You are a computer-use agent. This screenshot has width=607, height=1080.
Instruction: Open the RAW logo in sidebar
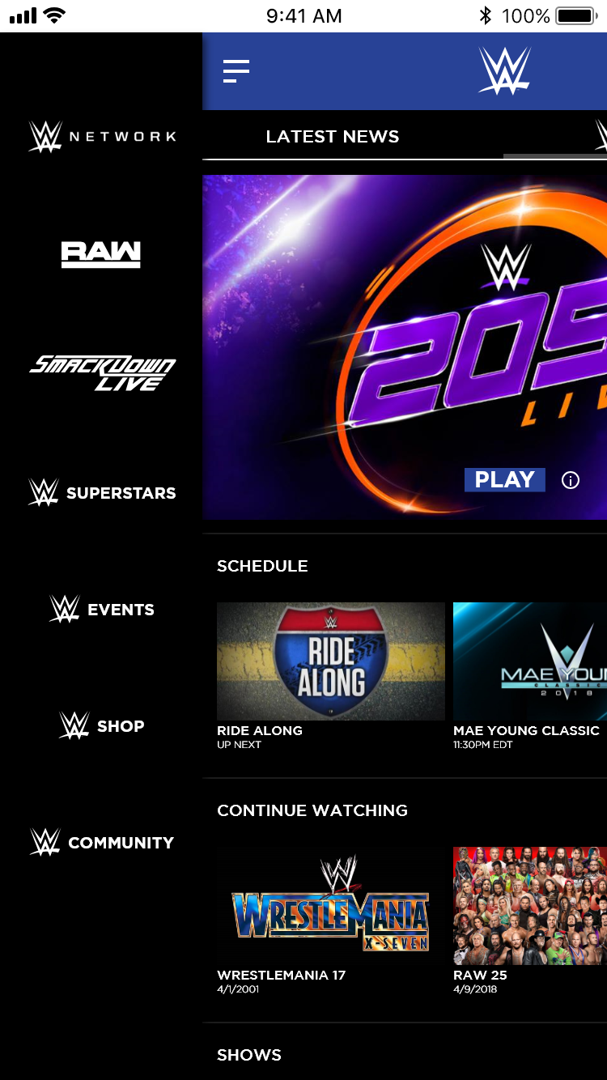click(x=101, y=254)
